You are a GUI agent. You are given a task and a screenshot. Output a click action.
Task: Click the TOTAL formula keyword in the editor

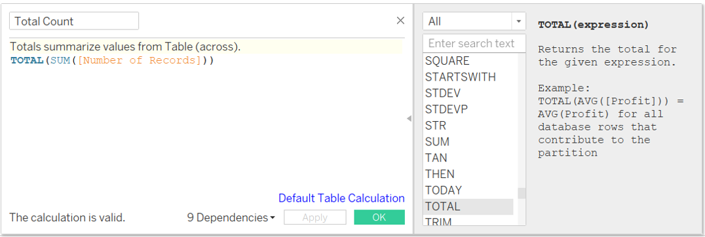[27, 60]
